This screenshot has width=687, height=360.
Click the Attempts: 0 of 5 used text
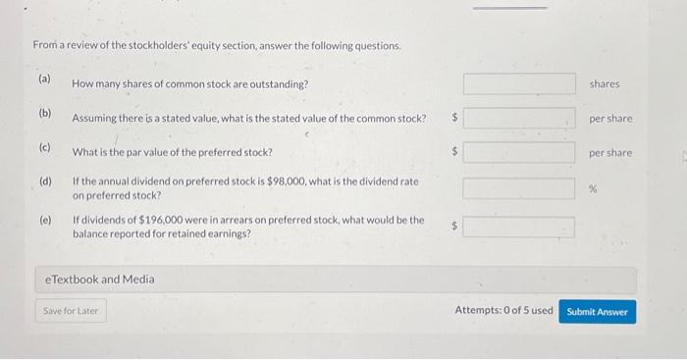click(x=503, y=310)
